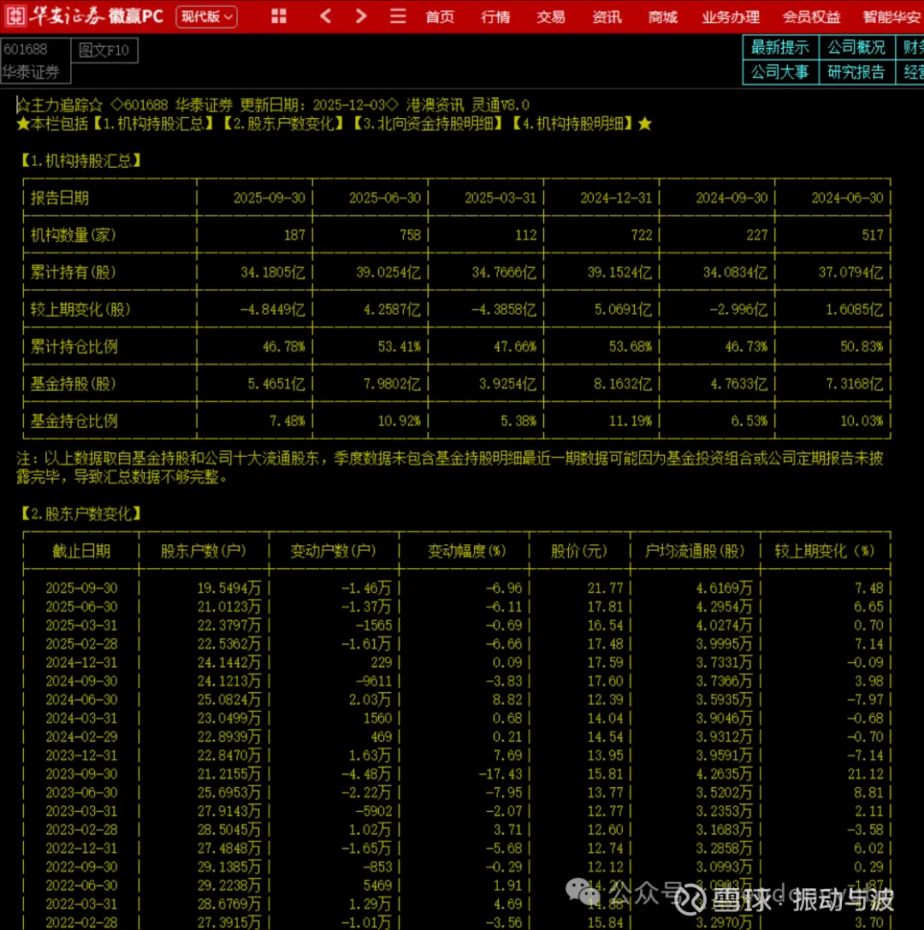This screenshot has height=930, width=924.
Task: Click the 股东户数(户) column header
Action: (x=204, y=551)
